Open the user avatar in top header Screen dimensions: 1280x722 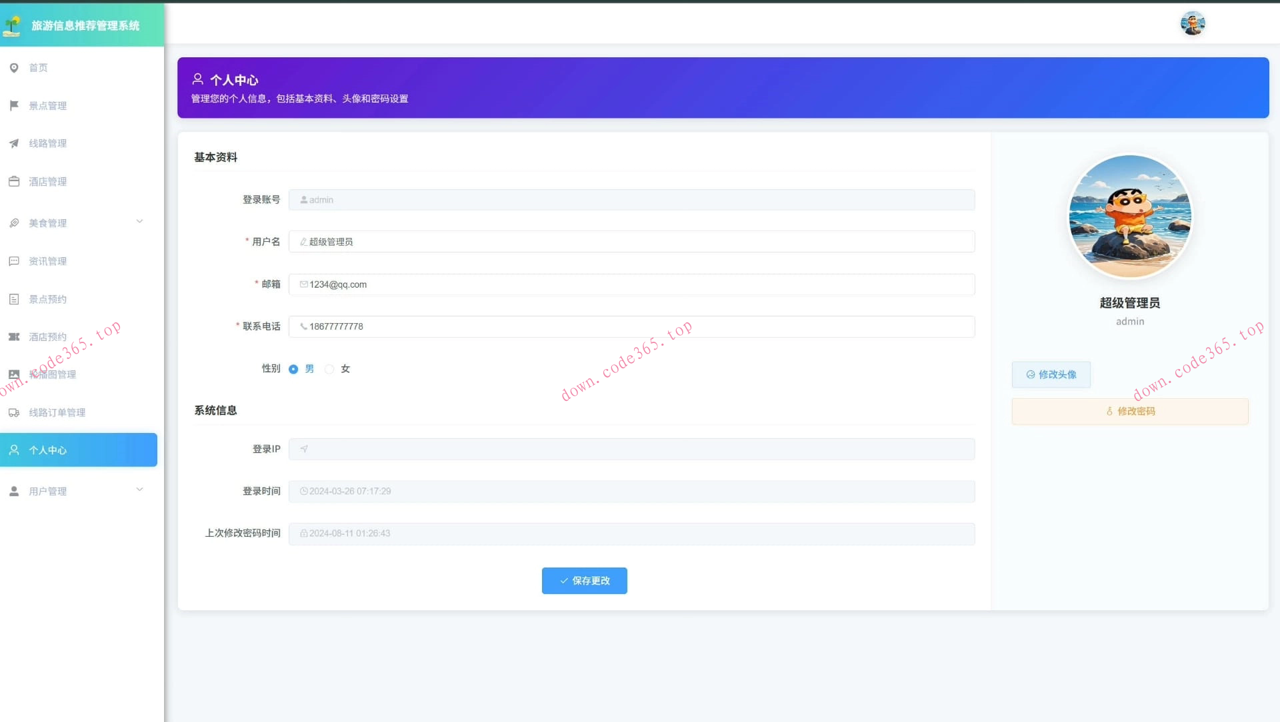click(x=1192, y=24)
